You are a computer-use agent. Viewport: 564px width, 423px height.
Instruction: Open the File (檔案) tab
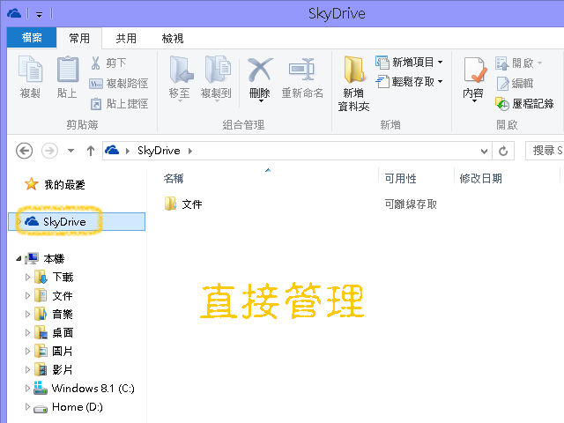pyautogui.click(x=32, y=37)
